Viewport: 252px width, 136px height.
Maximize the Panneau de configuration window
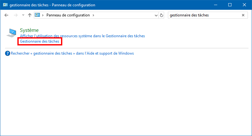point(230,5)
